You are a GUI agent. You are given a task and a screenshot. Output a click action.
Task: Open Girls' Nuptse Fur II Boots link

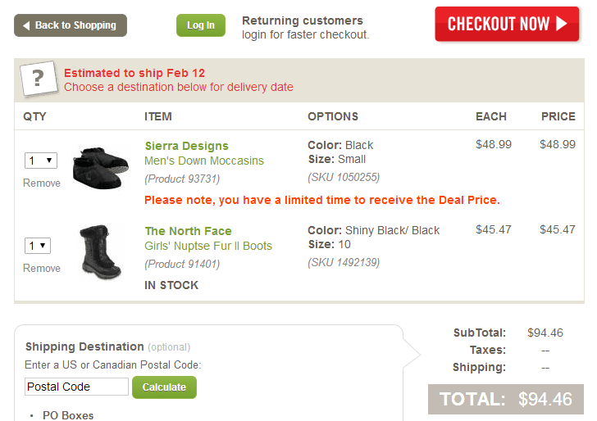[x=208, y=246]
